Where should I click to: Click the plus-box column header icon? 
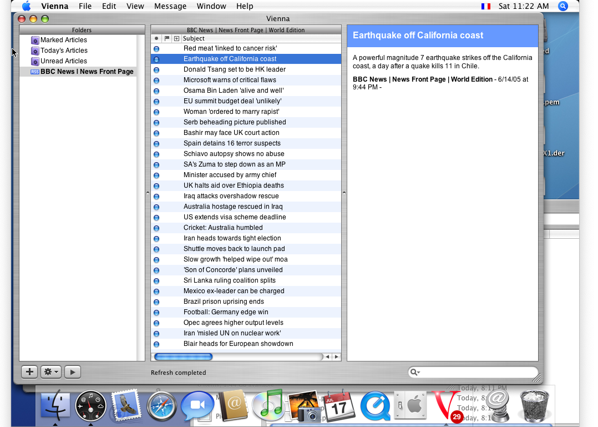click(x=176, y=38)
